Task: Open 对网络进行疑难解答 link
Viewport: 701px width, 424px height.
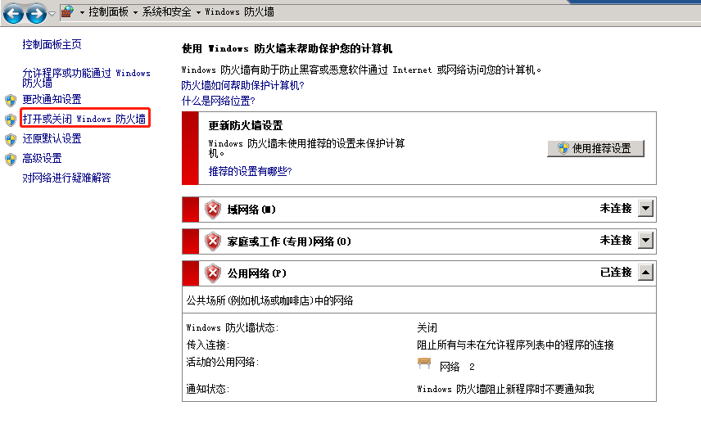Action: (x=66, y=178)
